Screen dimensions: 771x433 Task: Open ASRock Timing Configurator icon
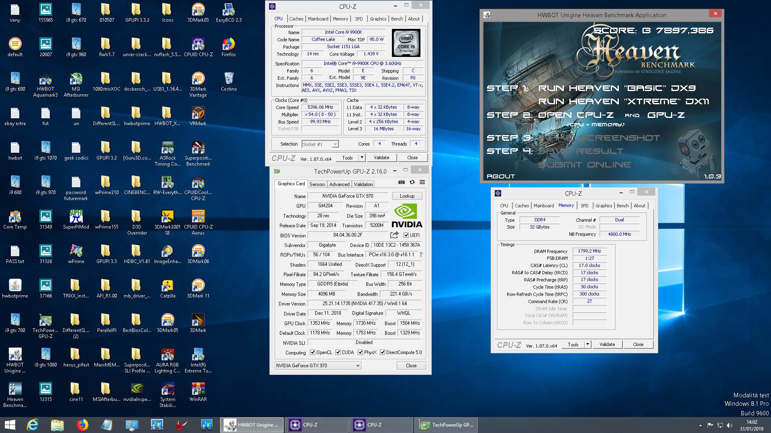point(167,154)
